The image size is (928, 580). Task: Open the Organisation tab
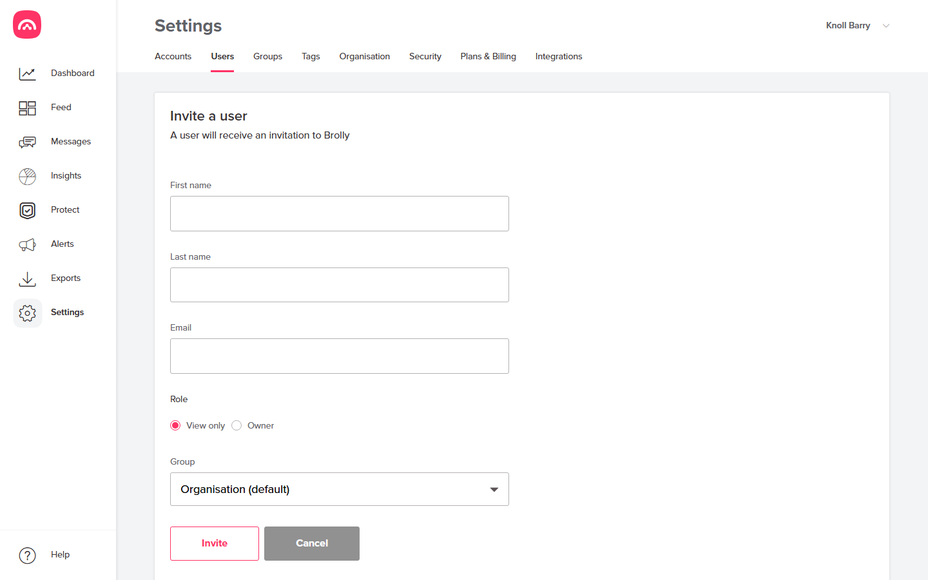[365, 56]
